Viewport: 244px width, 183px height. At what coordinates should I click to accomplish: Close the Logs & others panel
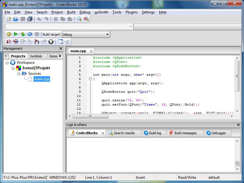pyautogui.click(x=239, y=125)
